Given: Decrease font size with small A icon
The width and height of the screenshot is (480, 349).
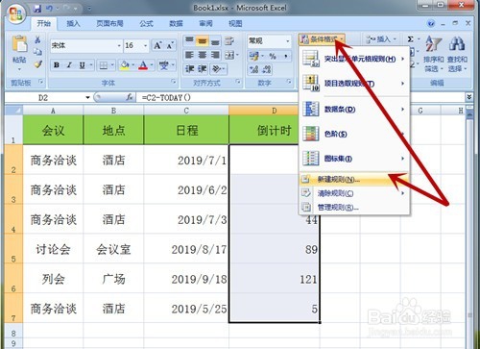Looking at the screenshot, I should 170,45.
